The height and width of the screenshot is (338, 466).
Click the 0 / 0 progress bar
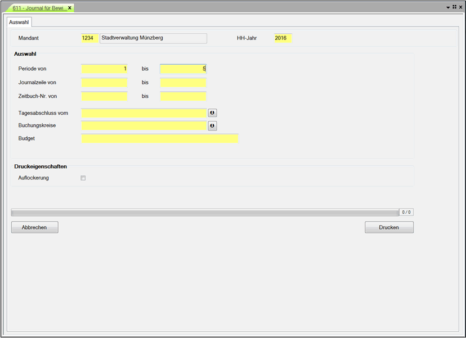pyautogui.click(x=205, y=213)
